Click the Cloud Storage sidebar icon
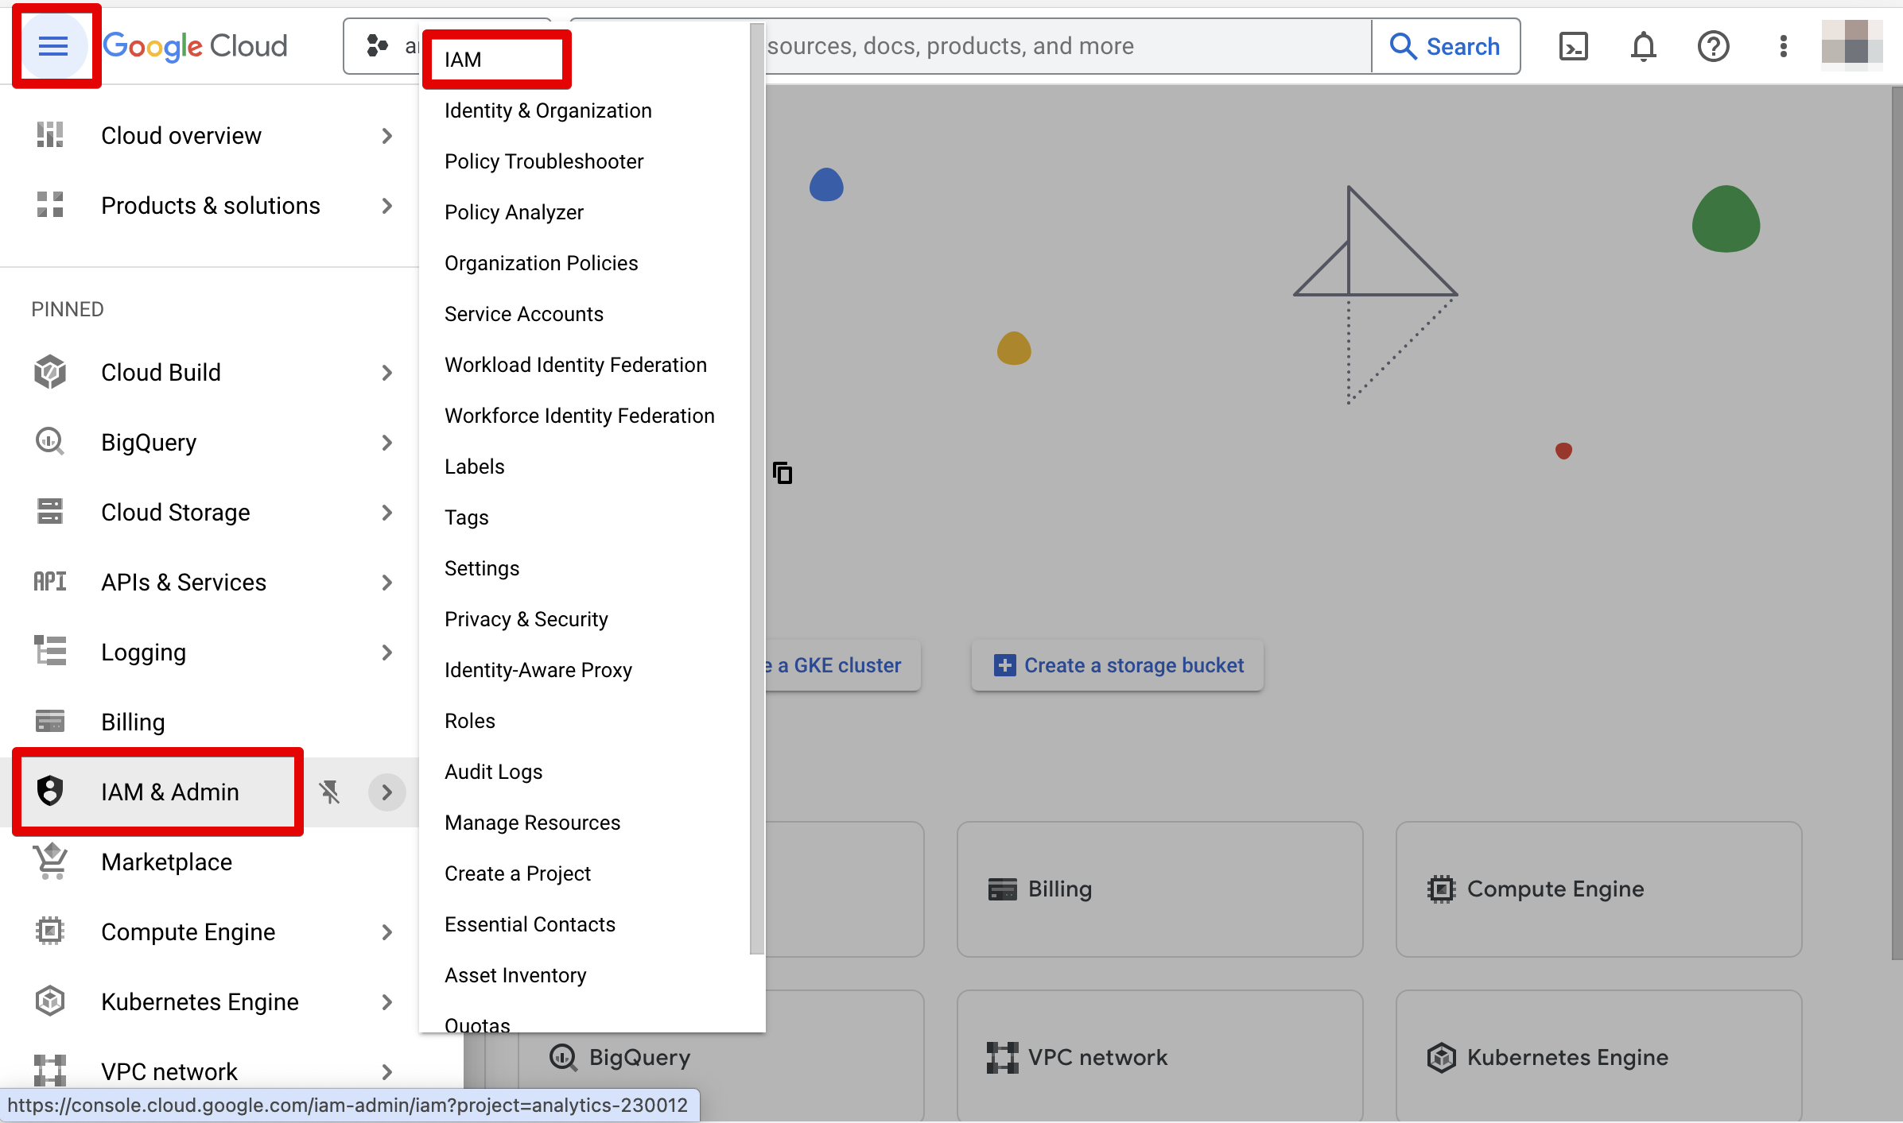 (x=49, y=512)
